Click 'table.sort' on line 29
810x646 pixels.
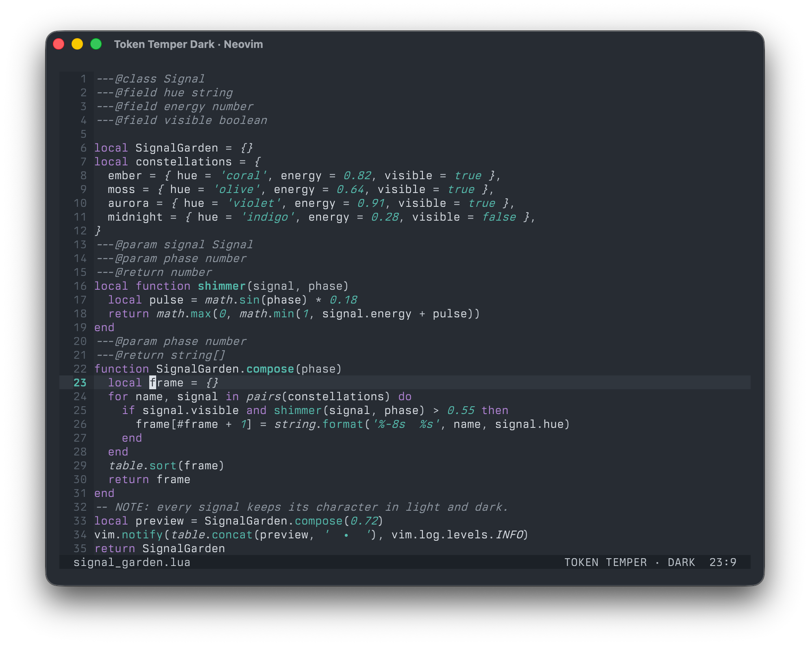(142, 466)
